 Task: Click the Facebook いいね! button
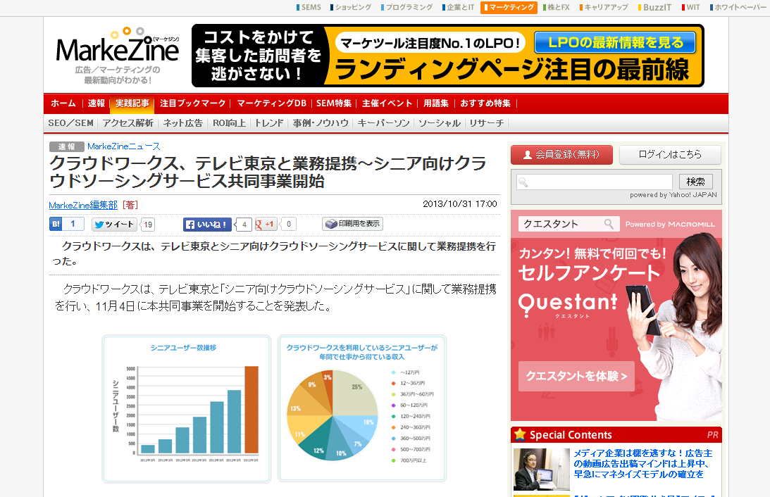click(x=208, y=225)
